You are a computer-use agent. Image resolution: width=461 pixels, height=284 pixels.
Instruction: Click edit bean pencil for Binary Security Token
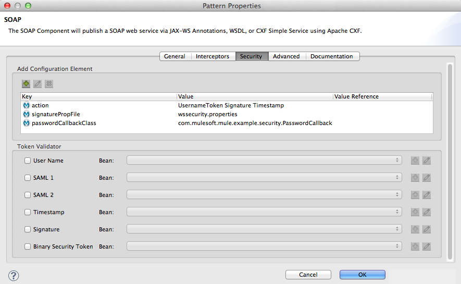[427, 246]
